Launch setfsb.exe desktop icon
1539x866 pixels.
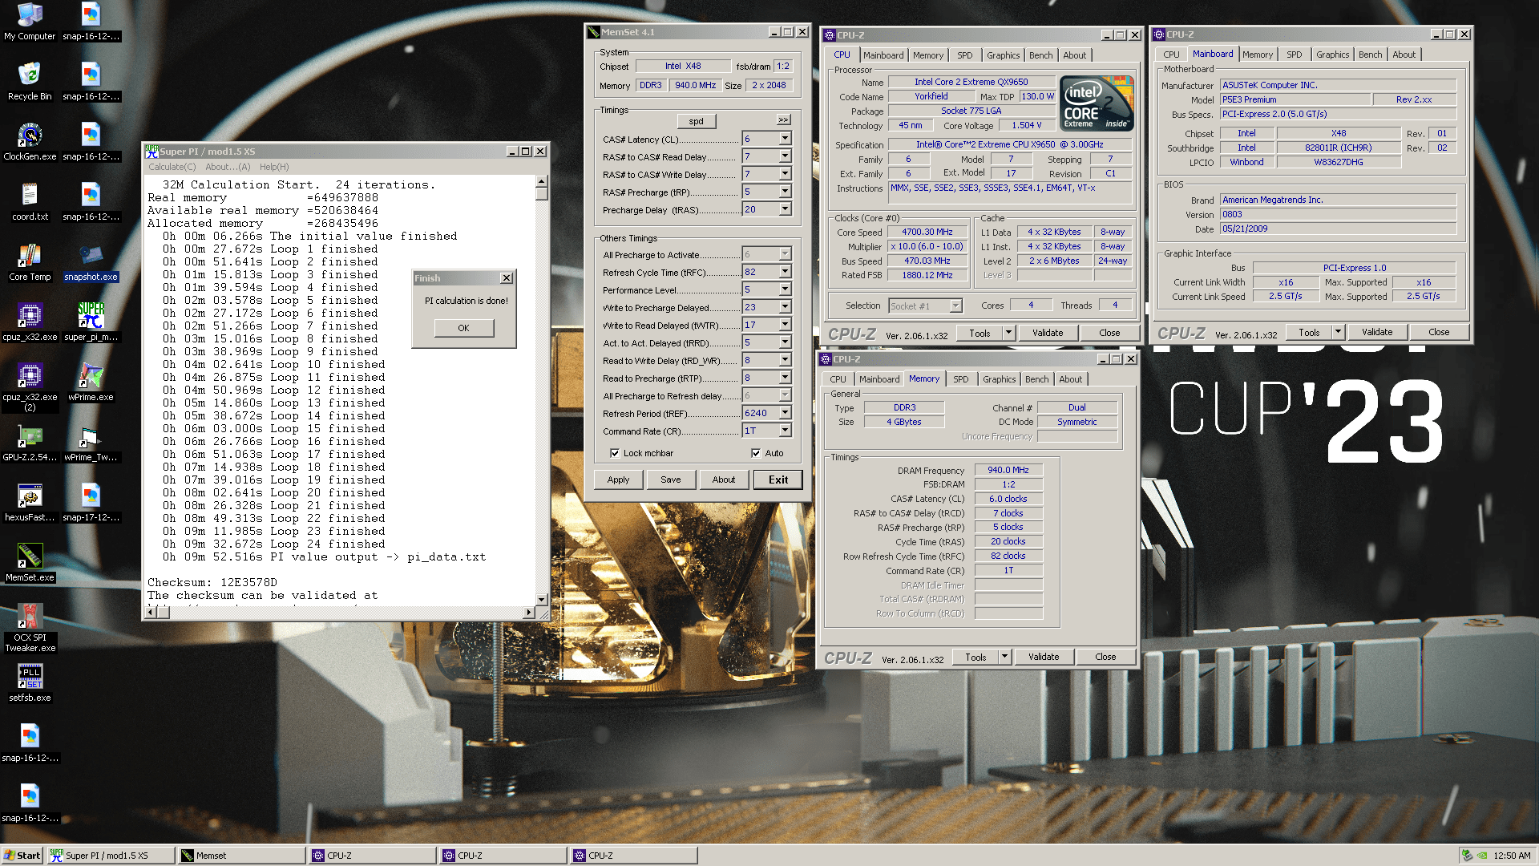(30, 683)
